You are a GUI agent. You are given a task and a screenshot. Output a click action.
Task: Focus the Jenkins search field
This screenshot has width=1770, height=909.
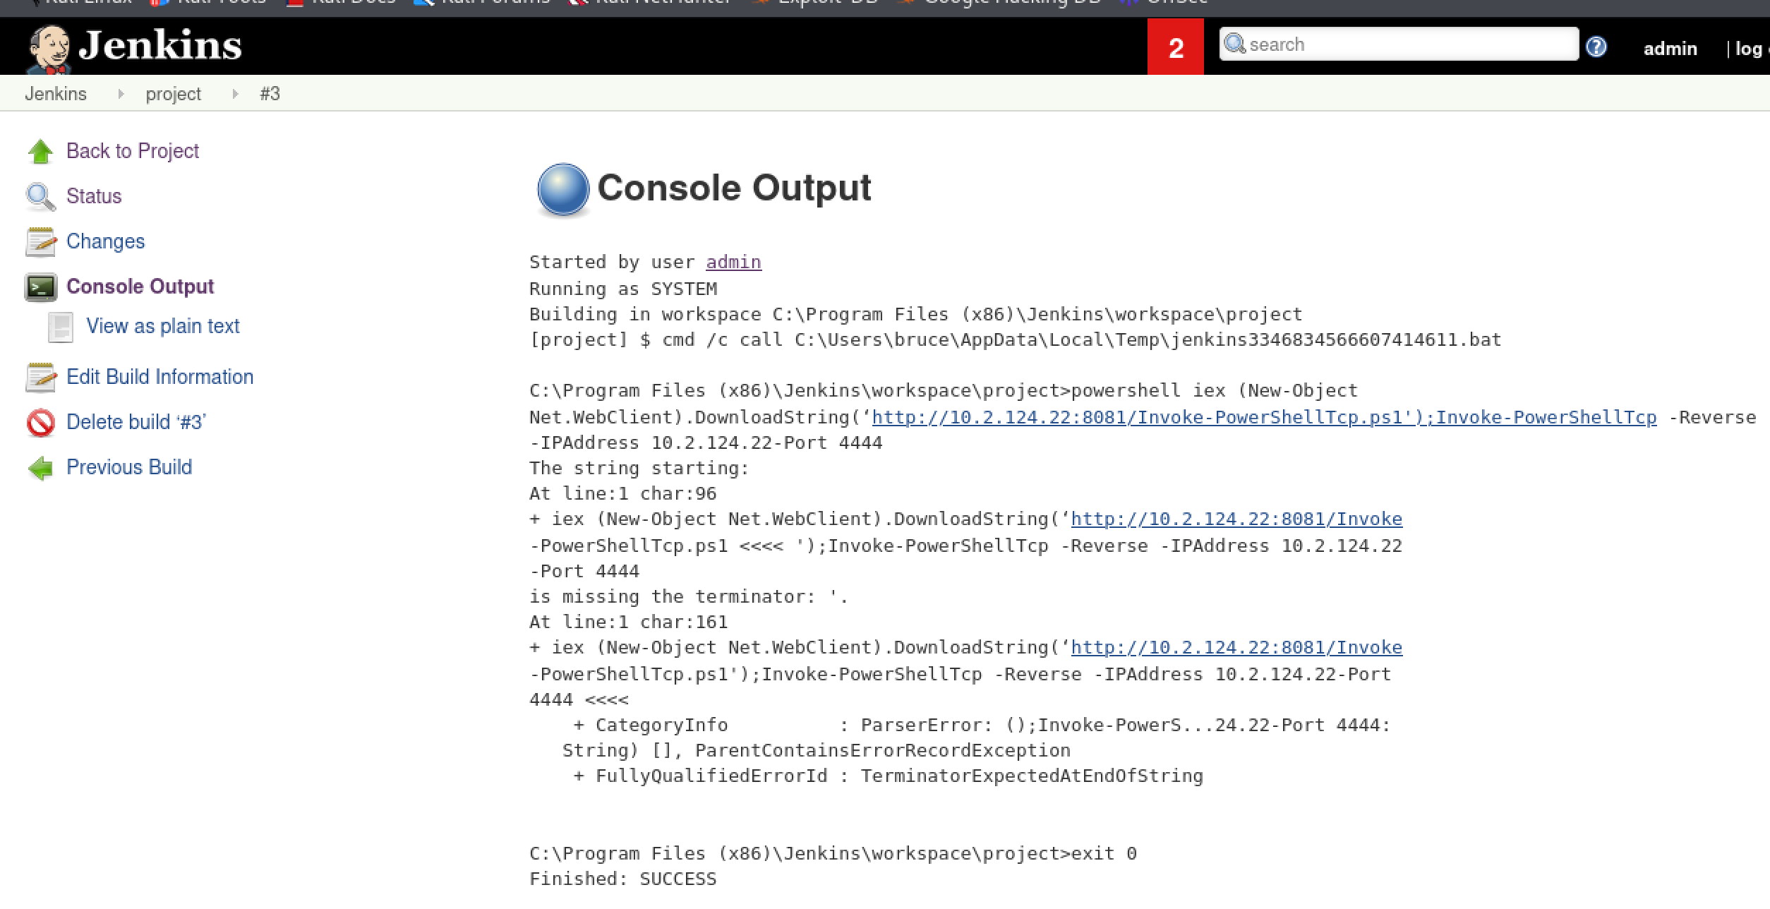coord(1404,44)
